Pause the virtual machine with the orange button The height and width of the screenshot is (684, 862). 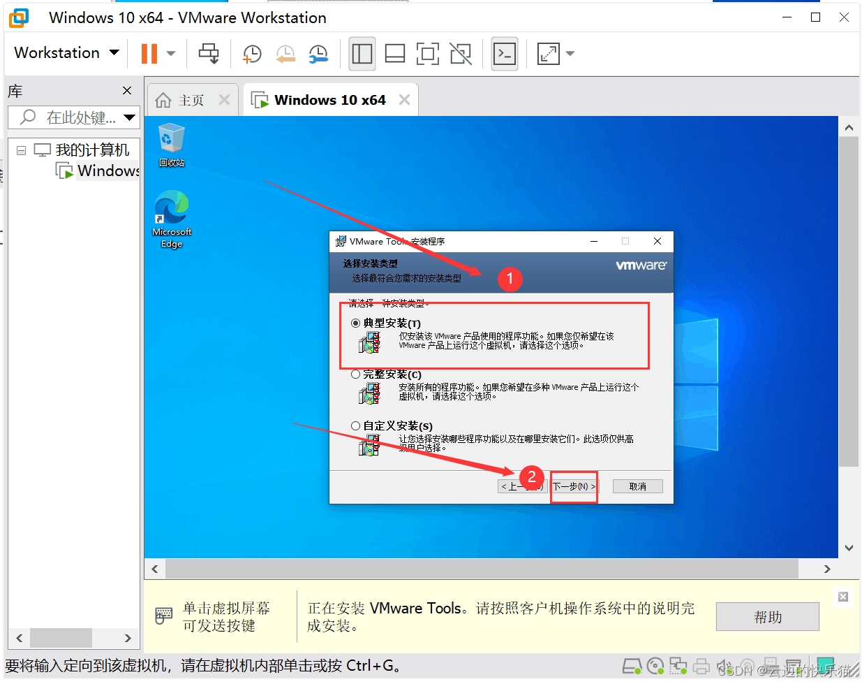coord(149,53)
